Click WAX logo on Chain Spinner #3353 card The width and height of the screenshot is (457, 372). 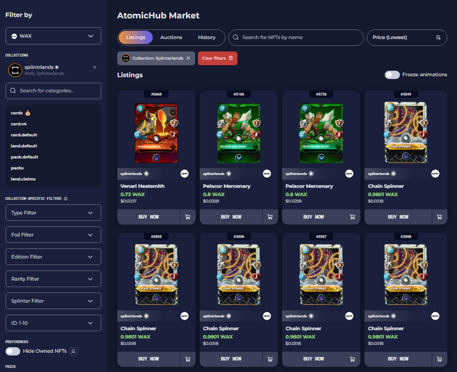(x=185, y=316)
